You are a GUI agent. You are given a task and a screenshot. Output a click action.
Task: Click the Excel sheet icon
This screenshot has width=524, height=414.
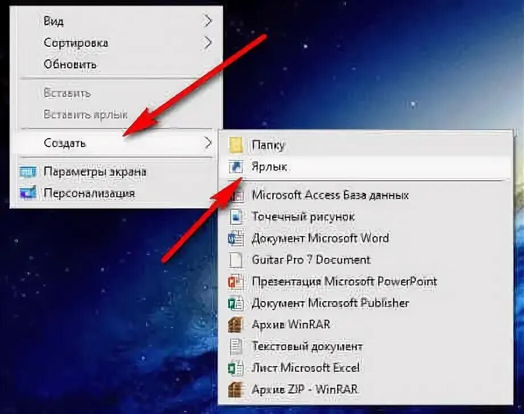[x=236, y=368]
